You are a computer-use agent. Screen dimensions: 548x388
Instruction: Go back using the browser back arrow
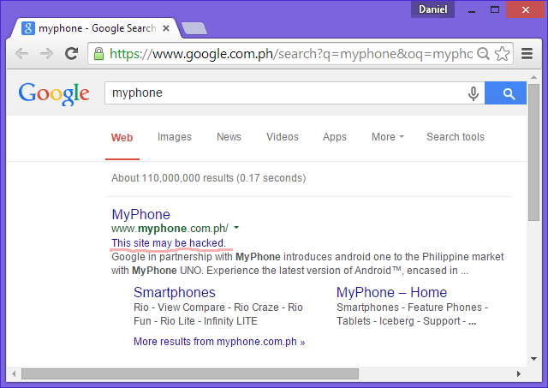click(x=21, y=54)
